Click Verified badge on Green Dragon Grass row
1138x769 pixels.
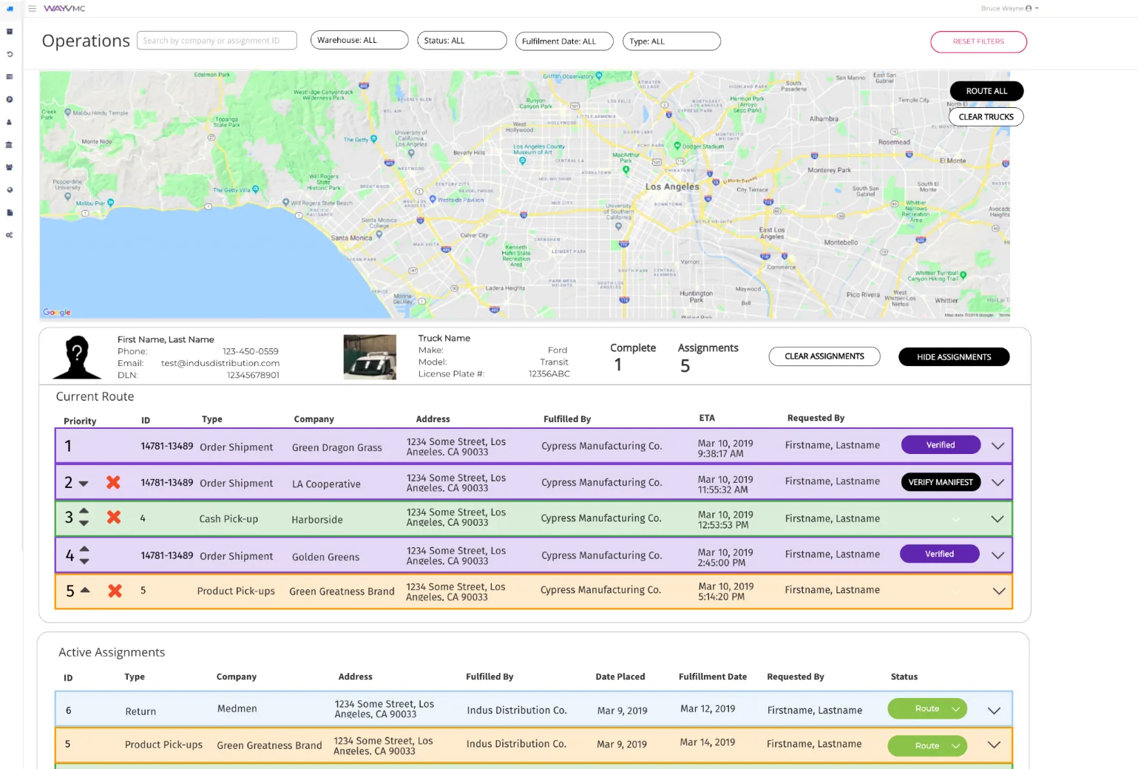(941, 445)
